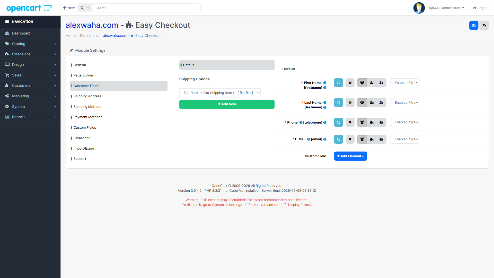Click the Add Element button
The image size is (494, 278).
click(x=350, y=156)
